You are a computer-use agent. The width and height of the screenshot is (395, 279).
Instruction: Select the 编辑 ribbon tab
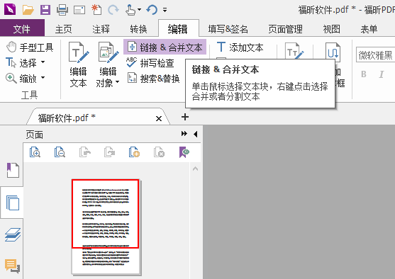click(178, 29)
